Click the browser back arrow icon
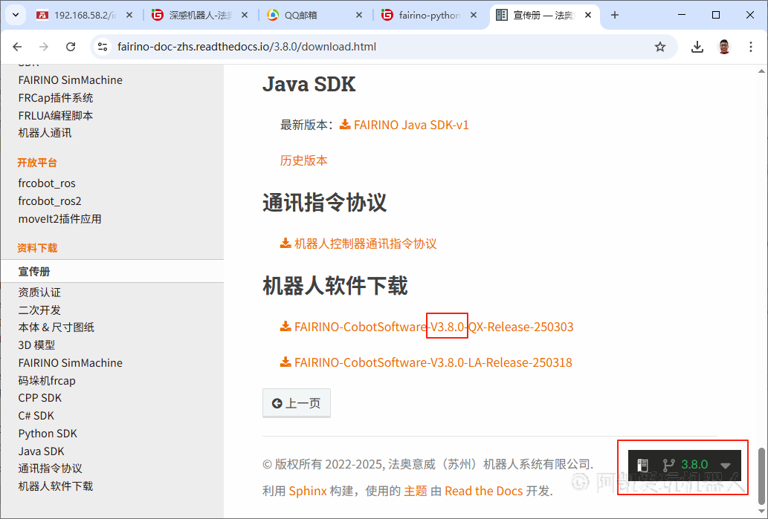This screenshot has width=768, height=519. [x=18, y=47]
